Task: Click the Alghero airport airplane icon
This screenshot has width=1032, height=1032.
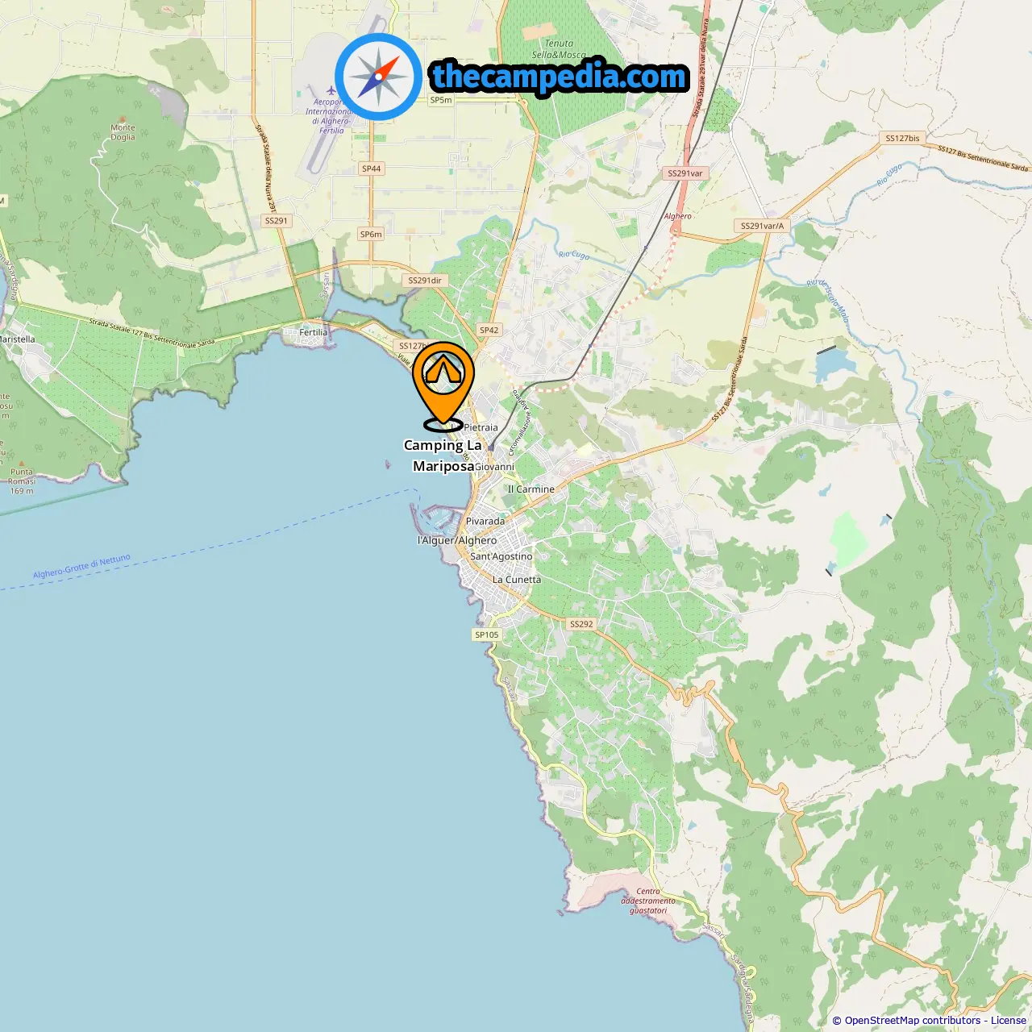Action: point(331,90)
